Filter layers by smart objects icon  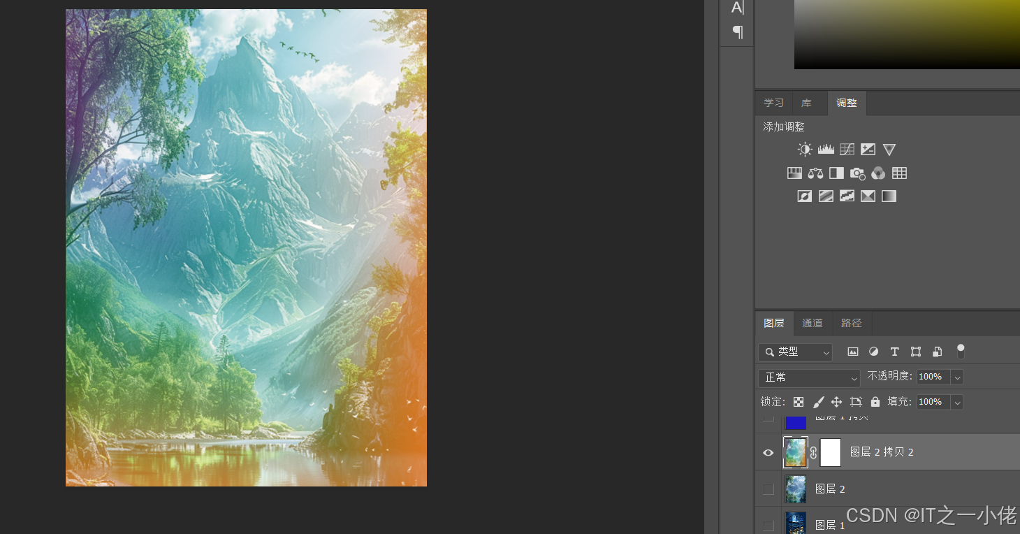pos(937,352)
